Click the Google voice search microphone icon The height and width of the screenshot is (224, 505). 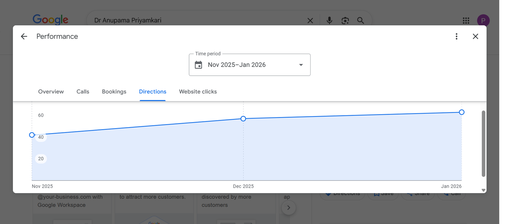click(x=329, y=21)
